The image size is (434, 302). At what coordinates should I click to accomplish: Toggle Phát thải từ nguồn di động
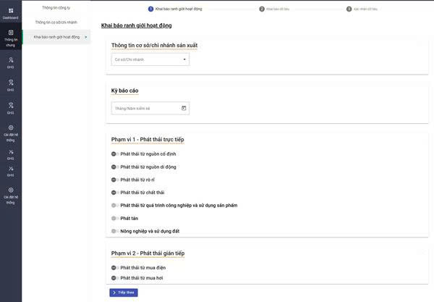(114, 167)
